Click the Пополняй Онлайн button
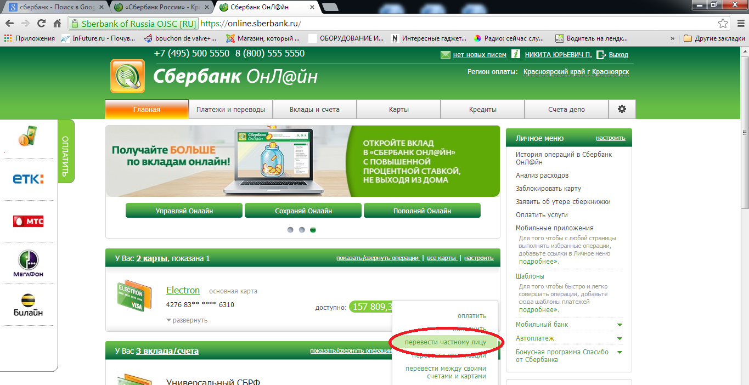Viewport: 749px width, 385px height. pos(422,211)
